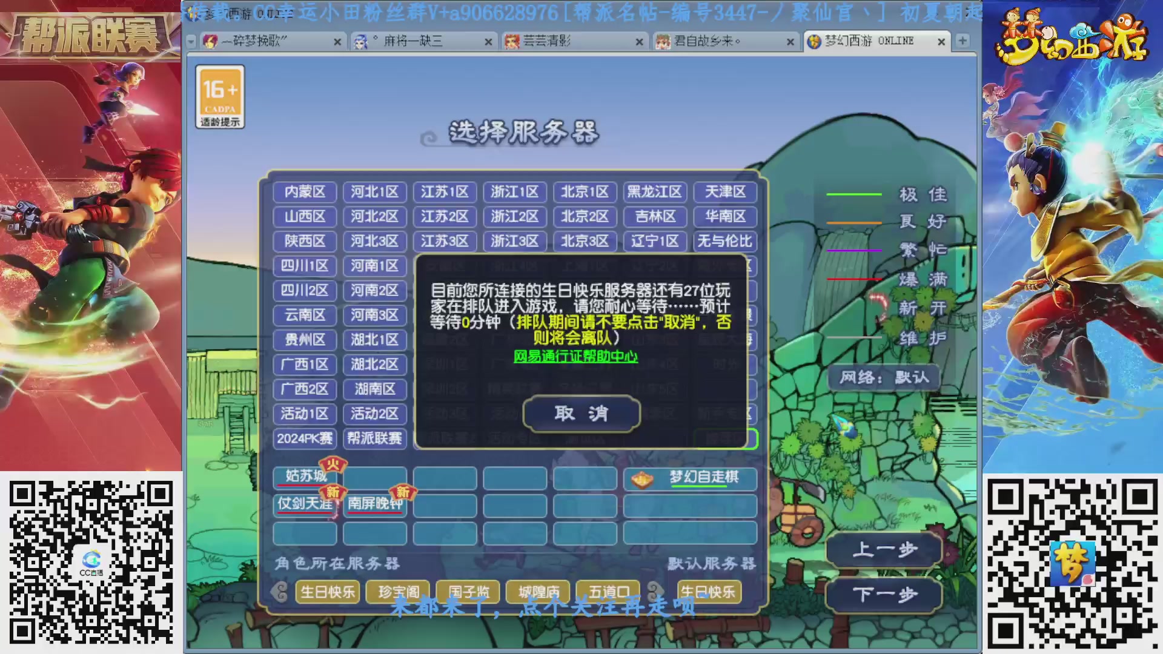Select the 贵州区 server region
1163x654 pixels.
pos(305,340)
